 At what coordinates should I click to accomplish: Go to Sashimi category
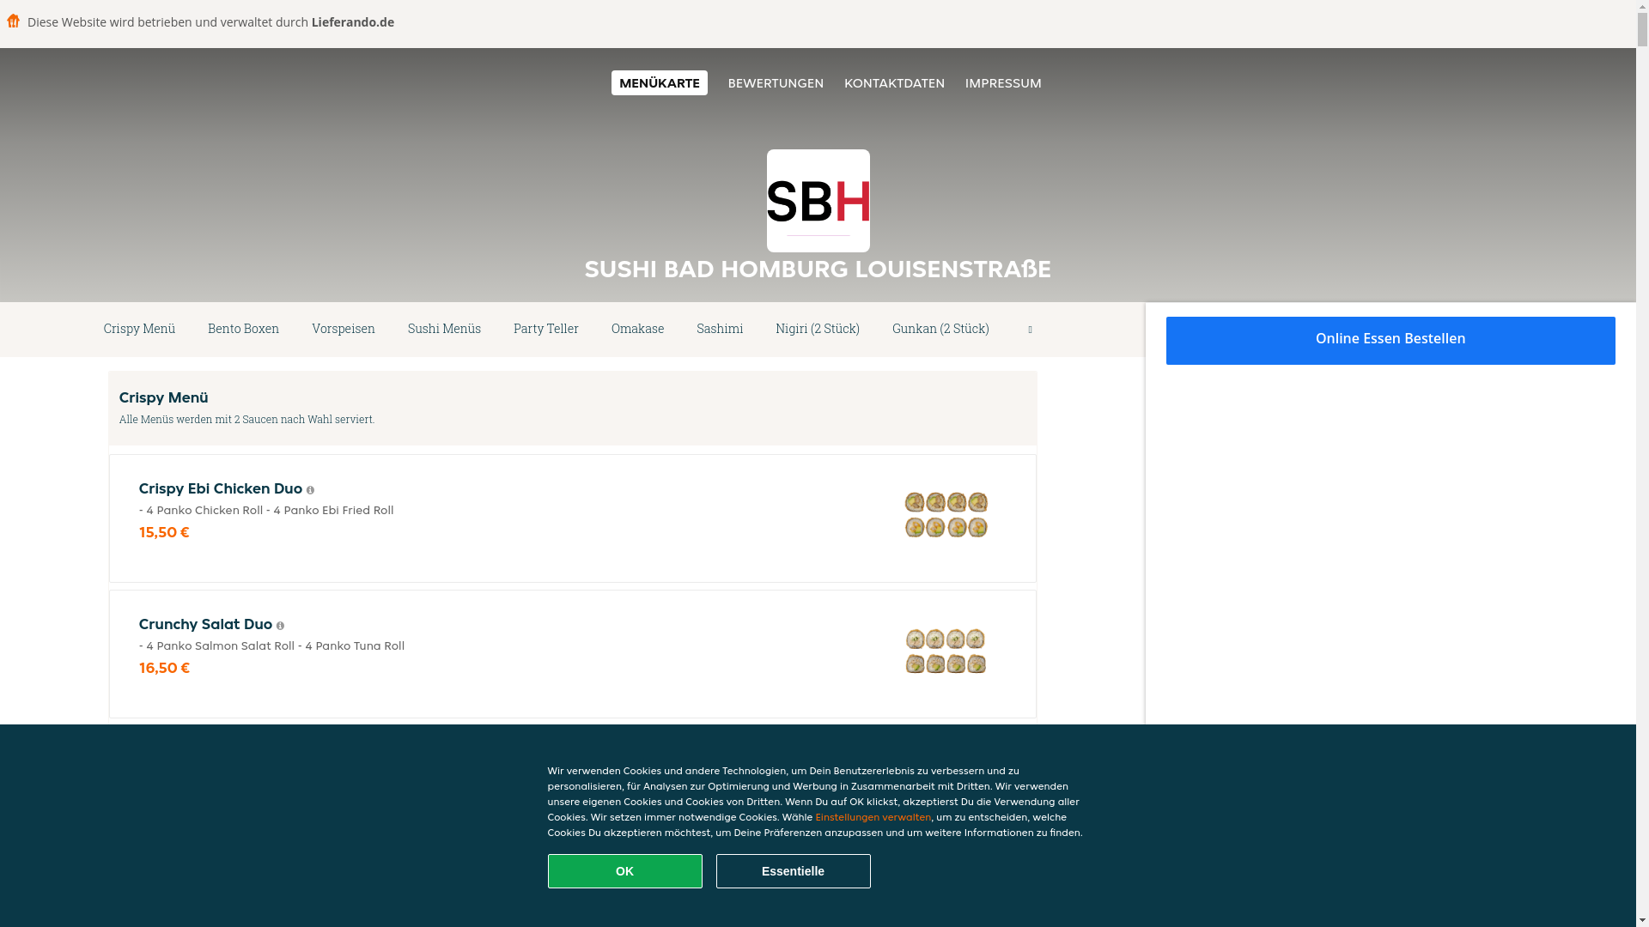coord(720,329)
